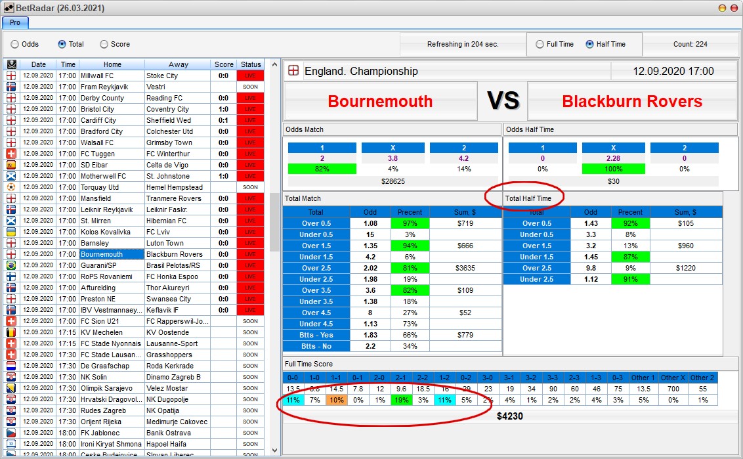The height and width of the screenshot is (459, 743).
Task: Click Swiss flag in FC Tuggen row
Action: (x=11, y=154)
